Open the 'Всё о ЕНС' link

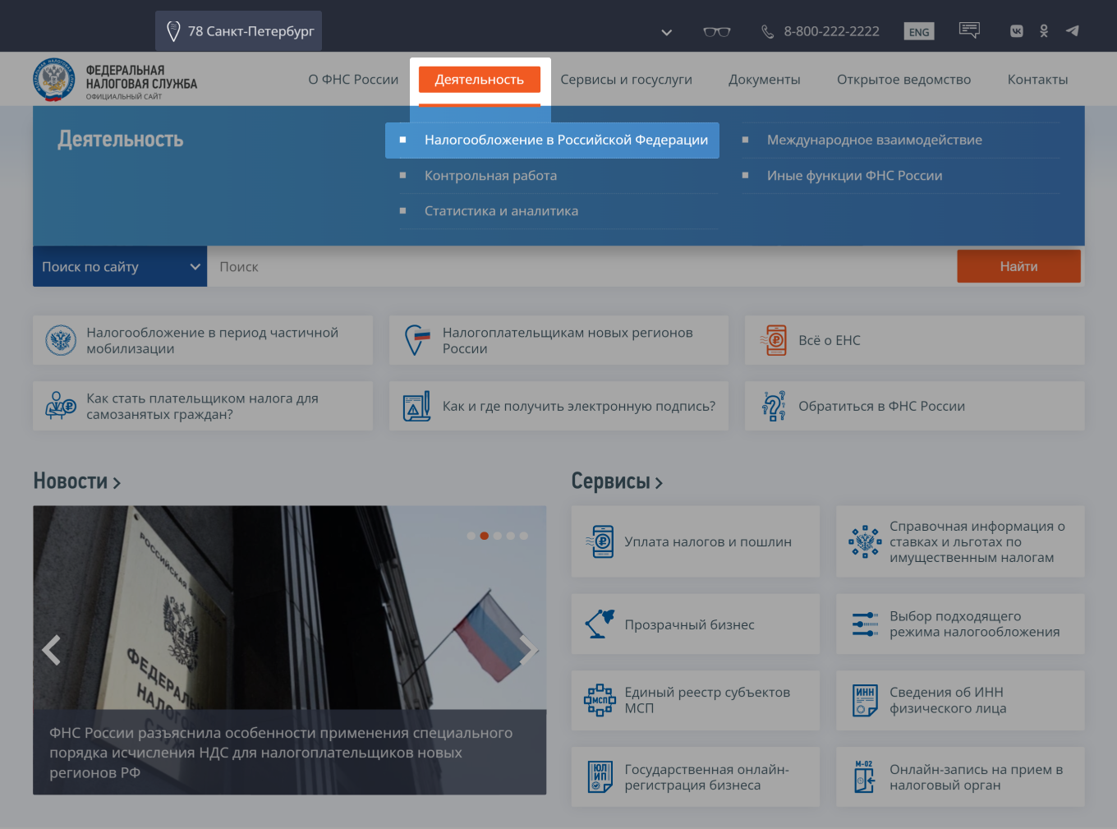[830, 340]
